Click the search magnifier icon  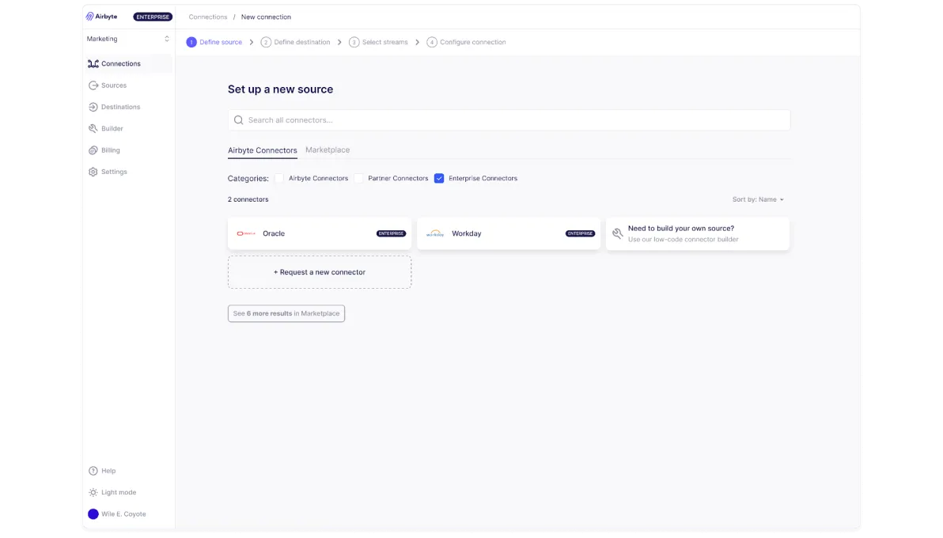click(239, 120)
